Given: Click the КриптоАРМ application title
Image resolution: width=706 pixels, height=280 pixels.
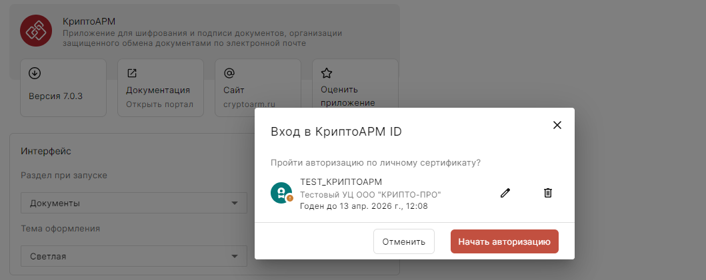Looking at the screenshot, I should tap(89, 21).
